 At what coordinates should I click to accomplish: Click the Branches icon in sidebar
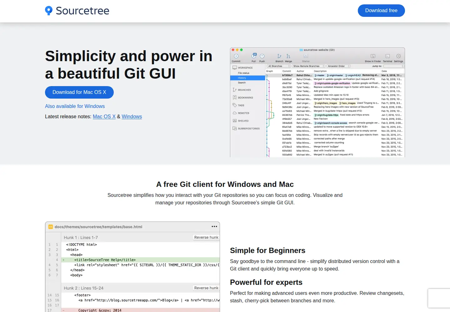click(x=235, y=90)
